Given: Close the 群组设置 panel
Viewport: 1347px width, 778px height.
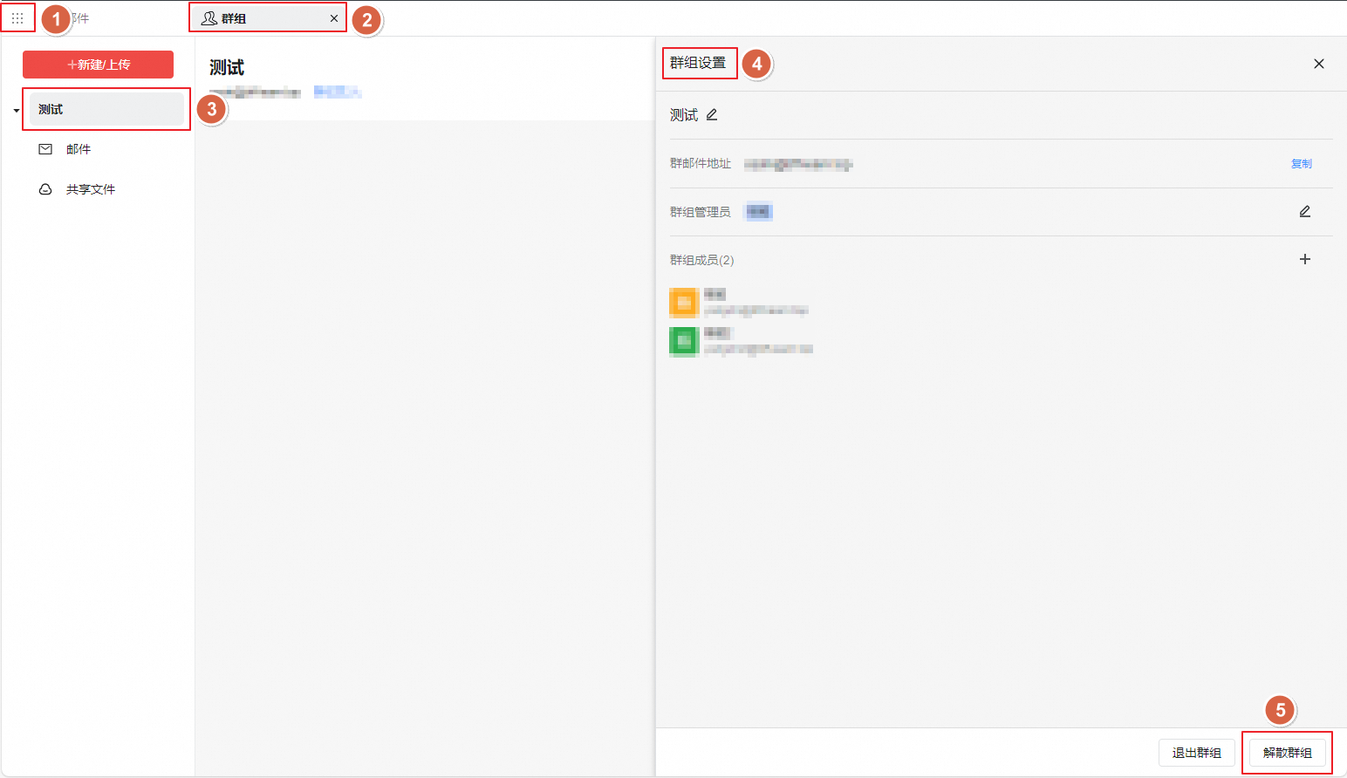Looking at the screenshot, I should tap(1318, 64).
